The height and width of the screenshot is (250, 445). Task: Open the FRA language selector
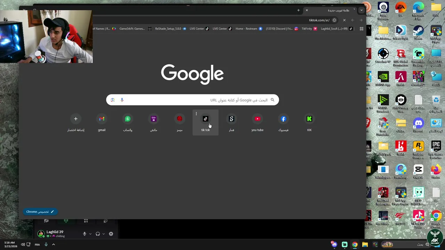[x=37, y=244]
